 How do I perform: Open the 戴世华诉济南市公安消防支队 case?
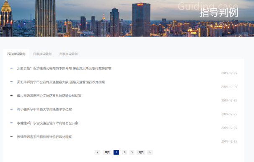point(49,96)
